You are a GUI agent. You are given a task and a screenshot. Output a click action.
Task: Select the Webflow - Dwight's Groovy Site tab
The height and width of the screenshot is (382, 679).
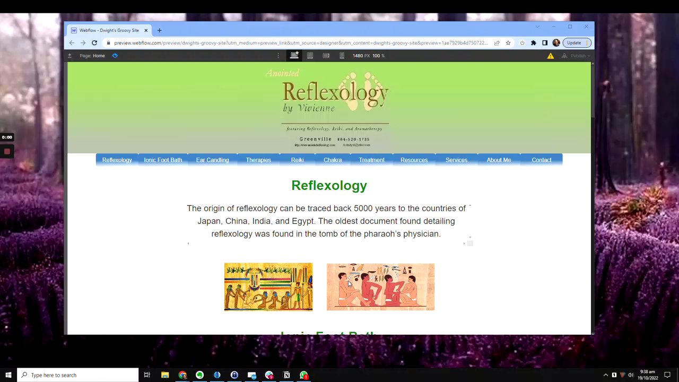point(110,30)
